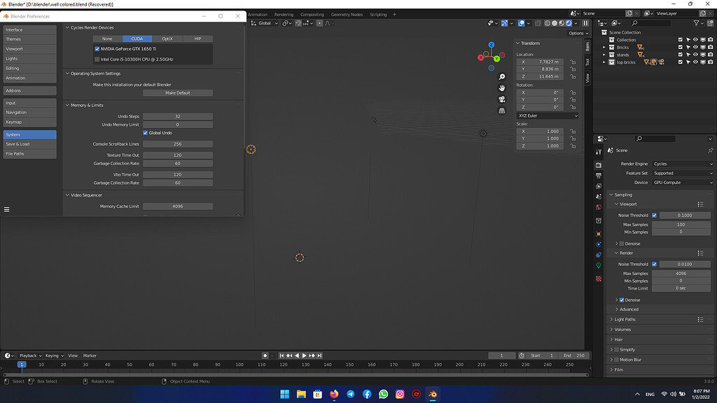Open the Device GPU Compute dropdown
Image resolution: width=717 pixels, height=403 pixels.
683,183
